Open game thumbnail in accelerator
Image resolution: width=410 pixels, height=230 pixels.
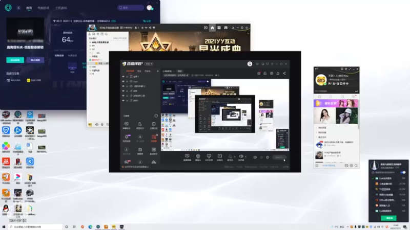tap(25, 31)
